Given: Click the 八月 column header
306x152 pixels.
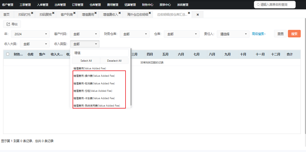Looking at the screenshot, I should coord(212,54).
